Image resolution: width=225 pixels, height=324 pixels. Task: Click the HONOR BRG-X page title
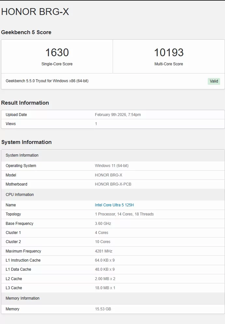pyautogui.click(x=35, y=12)
